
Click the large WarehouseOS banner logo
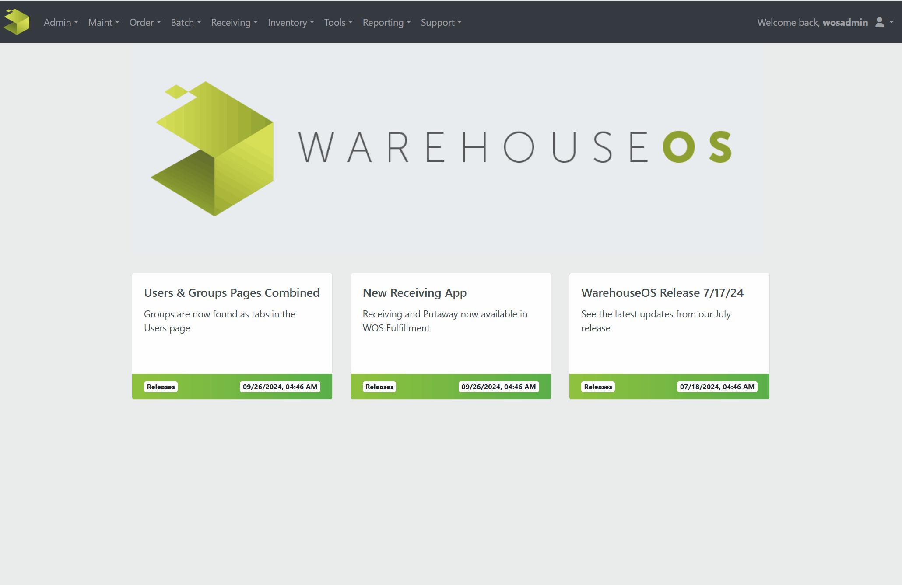[441, 148]
